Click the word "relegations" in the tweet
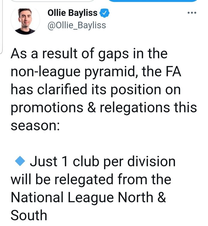Viewport: 208px width, 226px height. (x=135, y=108)
